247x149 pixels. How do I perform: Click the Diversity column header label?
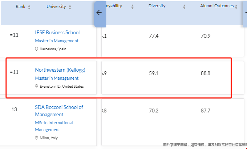(x=157, y=6)
